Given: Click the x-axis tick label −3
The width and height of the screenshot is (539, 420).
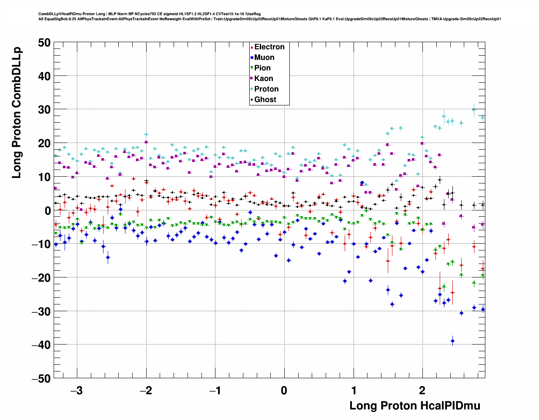Looking at the screenshot, I should pyautogui.click(x=76, y=390).
